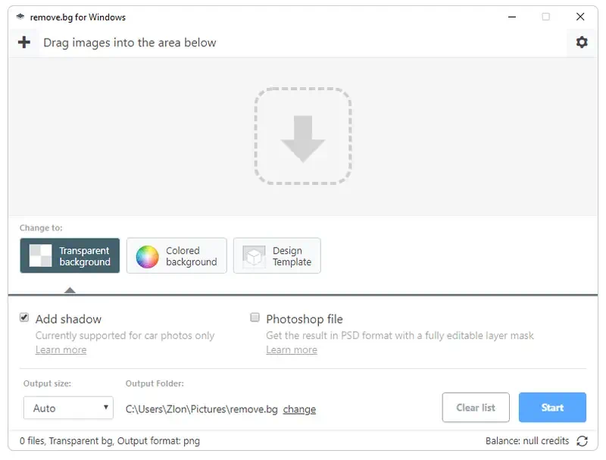Click the Drag images into the area below text

[x=130, y=42]
